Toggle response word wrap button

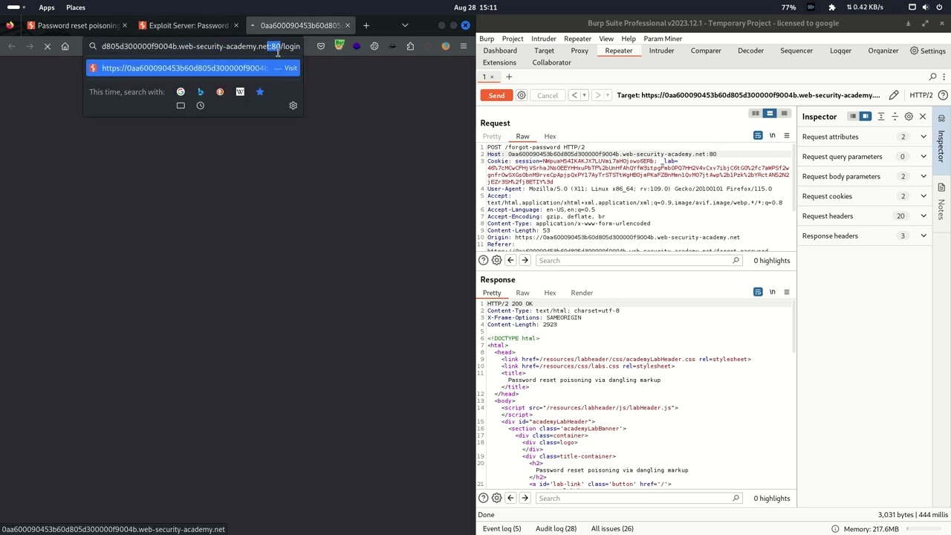click(758, 292)
